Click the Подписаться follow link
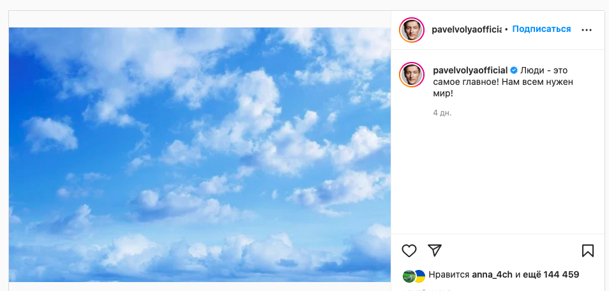The height and width of the screenshot is (291, 609). point(541,29)
